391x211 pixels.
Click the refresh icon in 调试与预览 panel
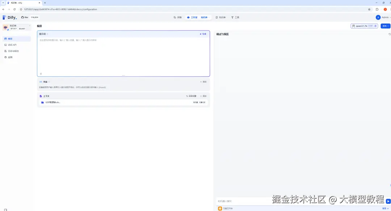pyautogui.click(x=390, y=34)
